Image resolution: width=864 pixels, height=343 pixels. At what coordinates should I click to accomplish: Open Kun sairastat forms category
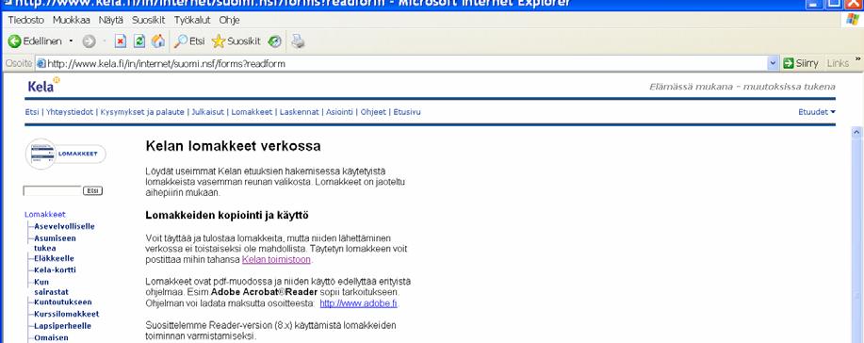click(51, 286)
